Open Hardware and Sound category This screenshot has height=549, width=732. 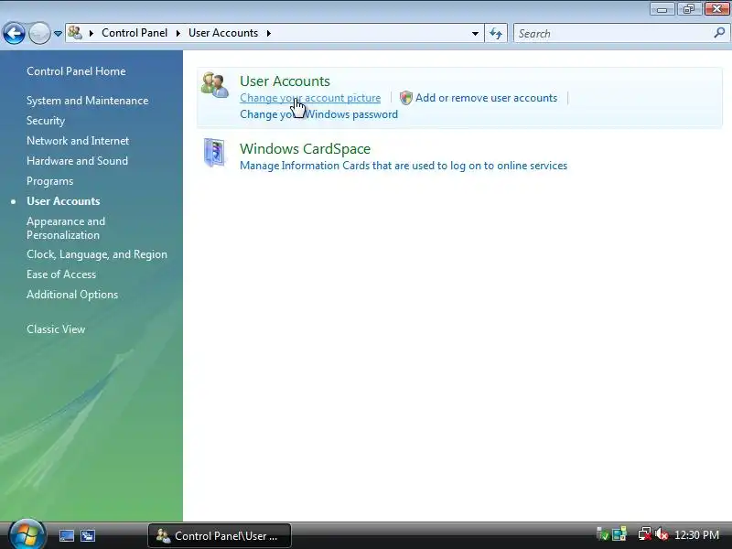[77, 161]
